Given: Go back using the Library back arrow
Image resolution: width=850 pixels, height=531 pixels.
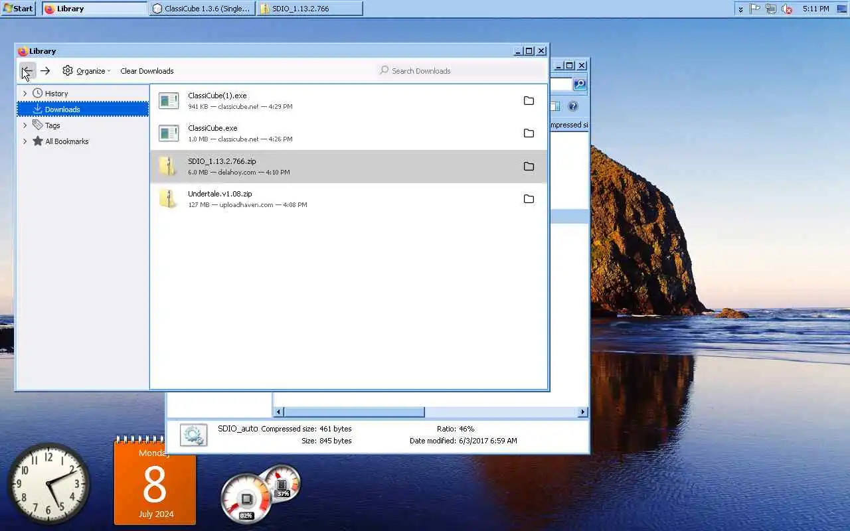Looking at the screenshot, I should pyautogui.click(x=27, y=71).
